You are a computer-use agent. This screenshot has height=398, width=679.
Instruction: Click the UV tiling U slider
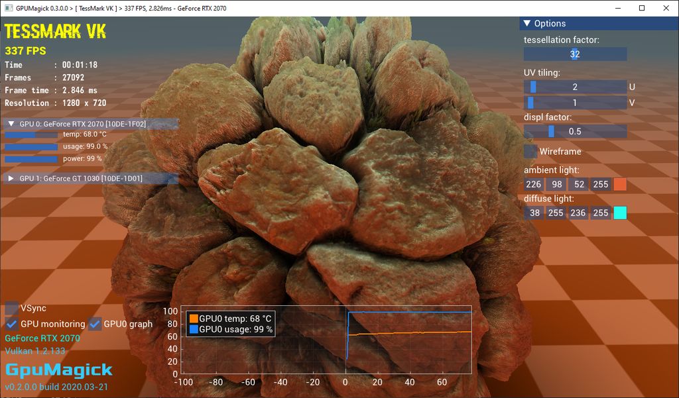575,87
